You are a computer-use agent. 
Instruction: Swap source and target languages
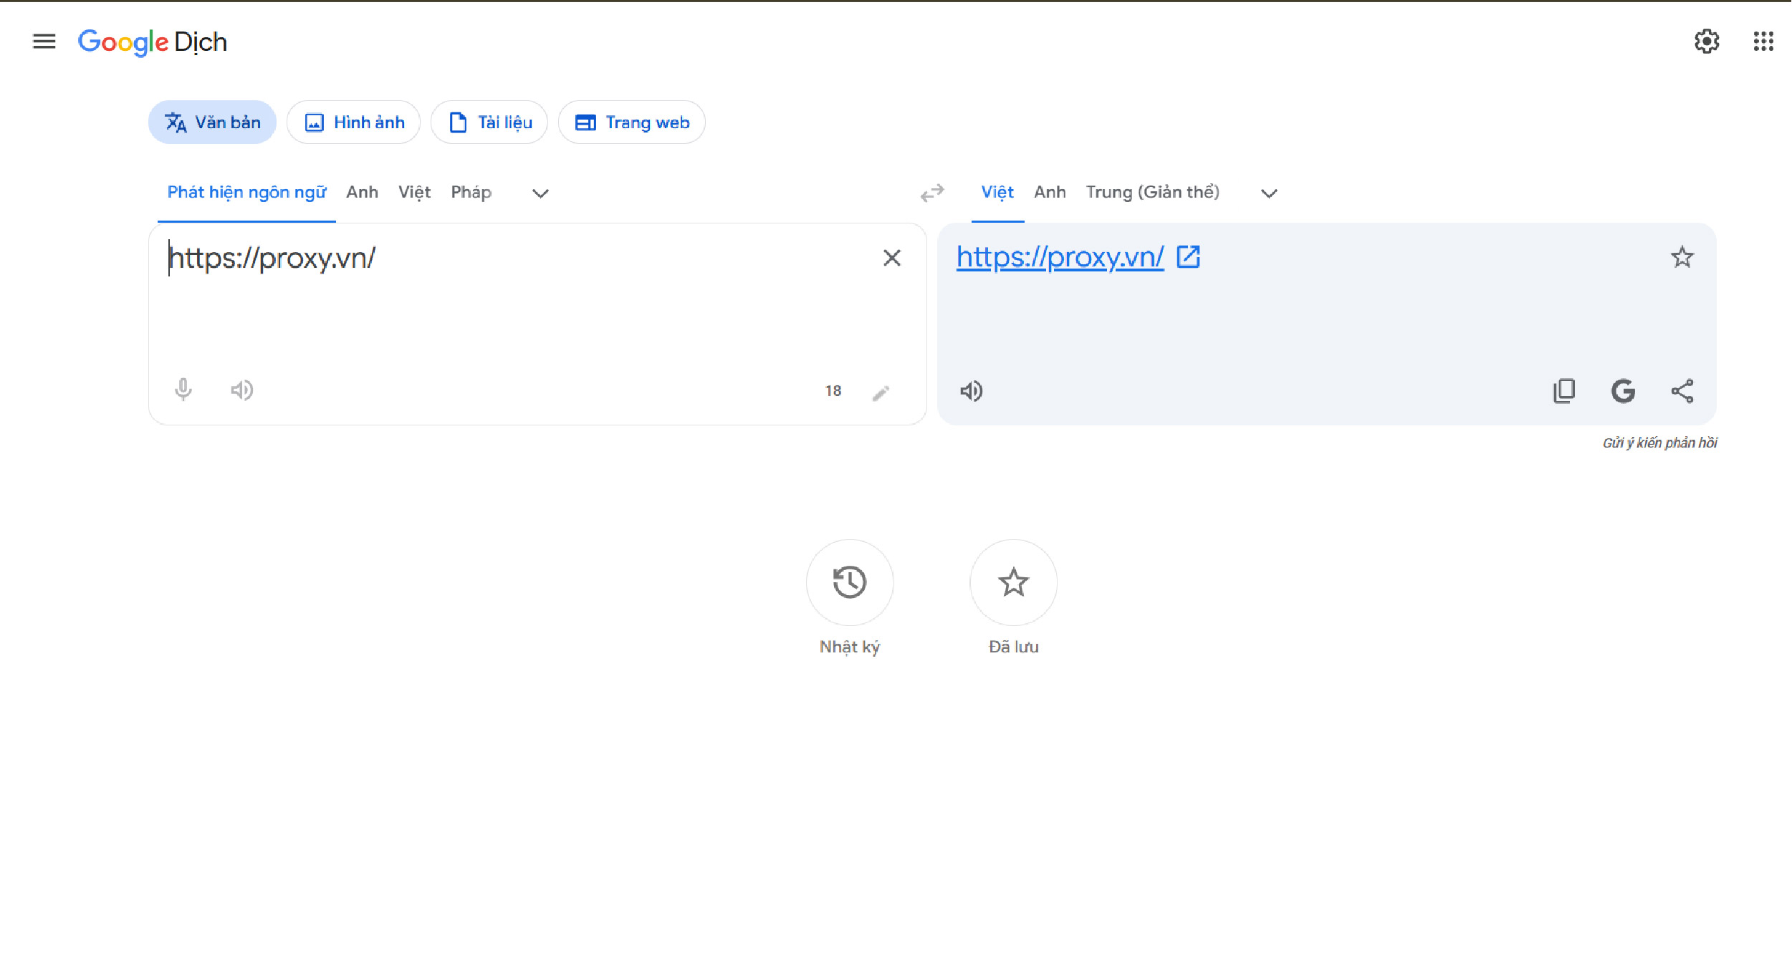tap(932, 193)
